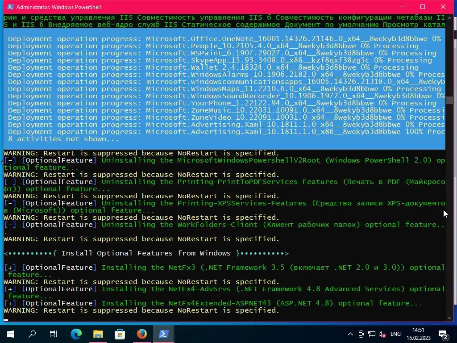This screenshot has width=457, height=343.
Task: Open File Explorer from the taskbar
Action: (x=98, y=334)
